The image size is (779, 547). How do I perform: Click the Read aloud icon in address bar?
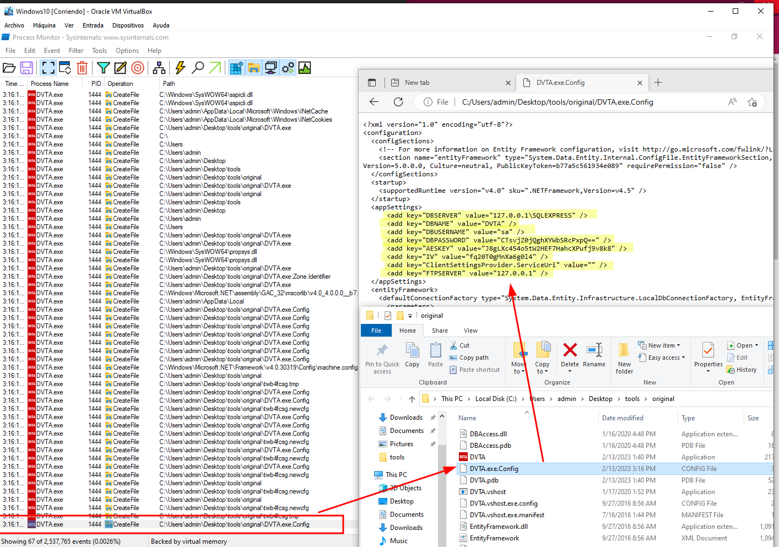pyautogui.click(x=732, y=102)
